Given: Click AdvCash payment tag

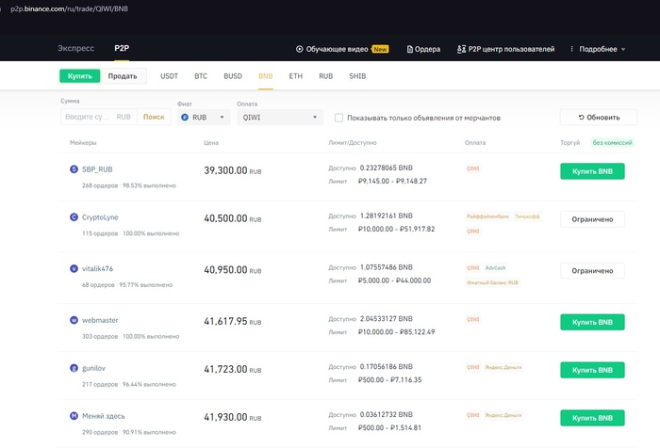Looking at the screenshot, I should point(495,267).
